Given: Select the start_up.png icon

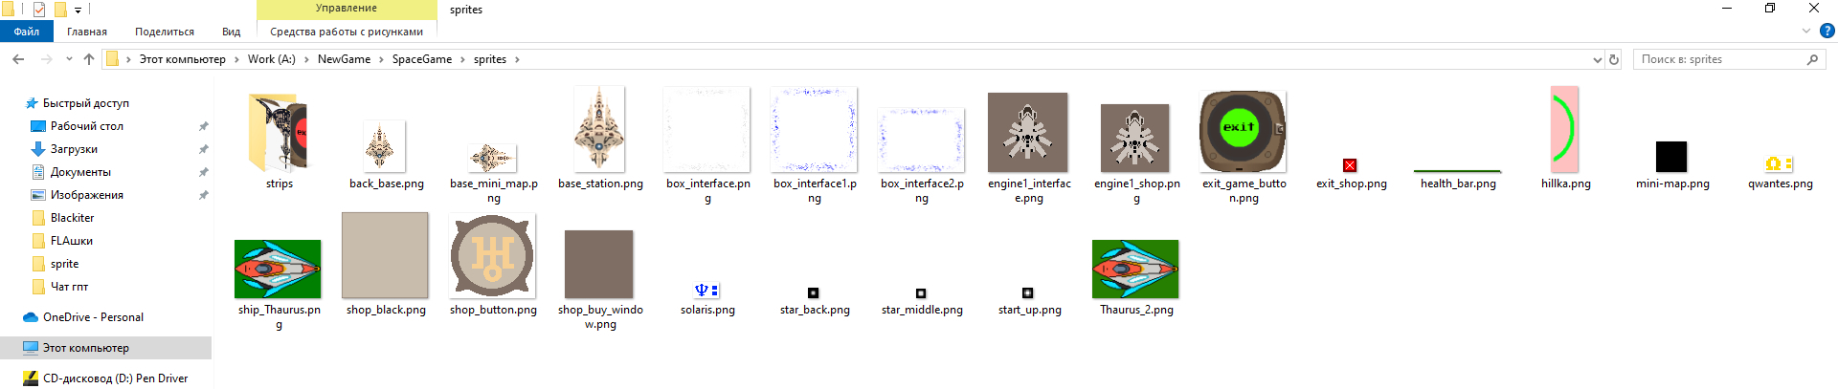Looking at the screenshot, I should [1028, 293].
